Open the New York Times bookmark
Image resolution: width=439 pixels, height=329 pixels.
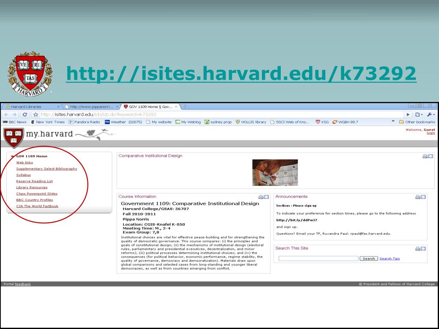48,122
